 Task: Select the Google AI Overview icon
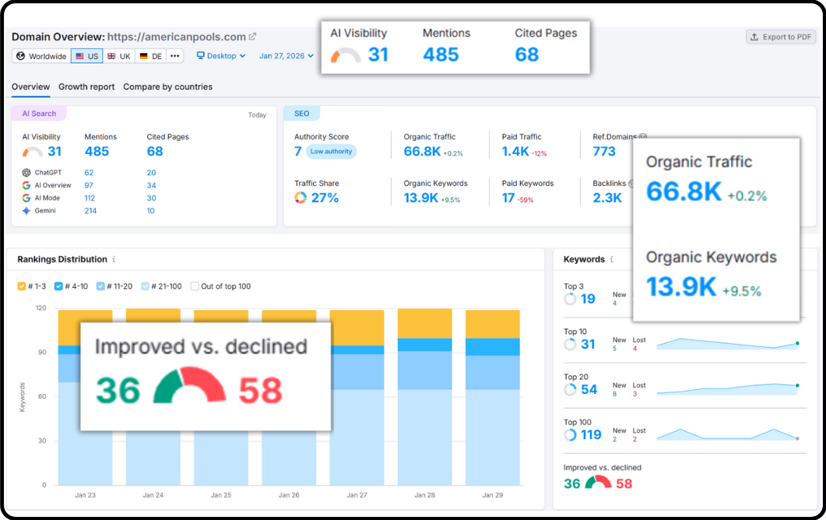(26, 185)
